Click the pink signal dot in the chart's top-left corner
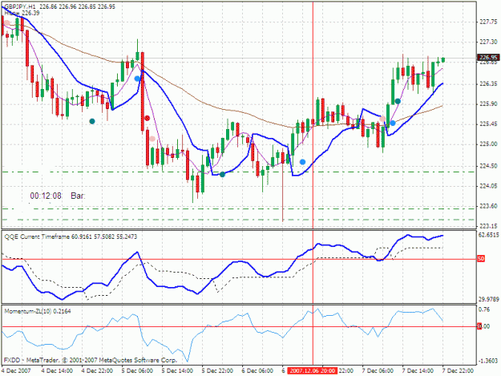Screen dimensions: 501x376 7,22
